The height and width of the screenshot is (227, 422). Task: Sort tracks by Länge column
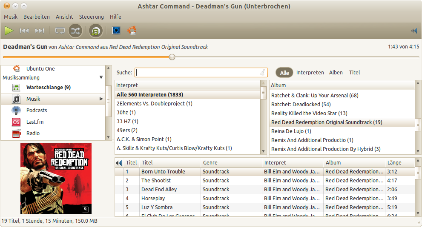pos(400,162)
